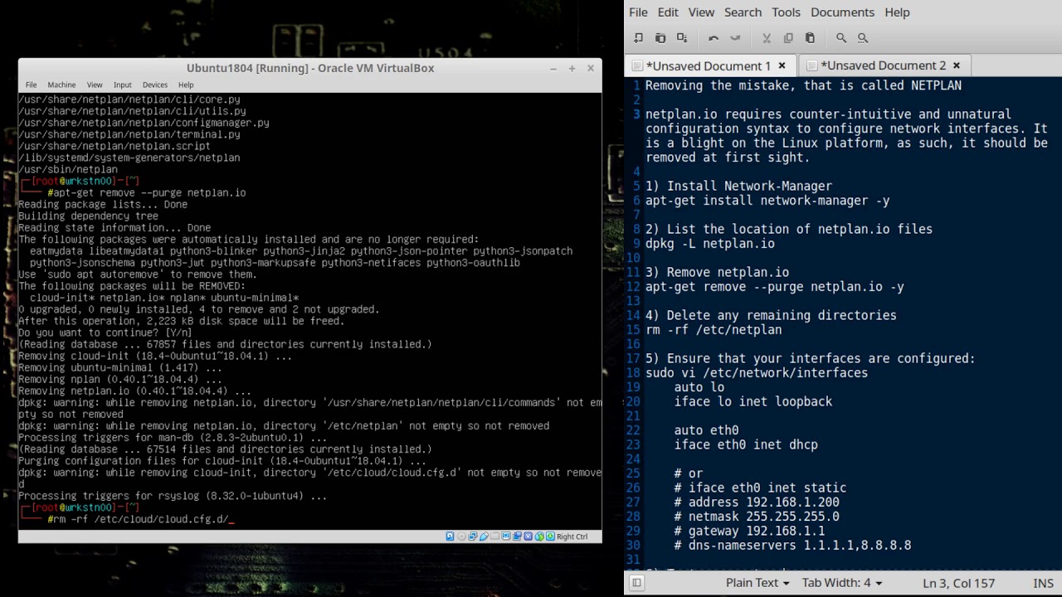Expand the Plain Text language dropdown
1062x597 pixels.
pos(758,583)
